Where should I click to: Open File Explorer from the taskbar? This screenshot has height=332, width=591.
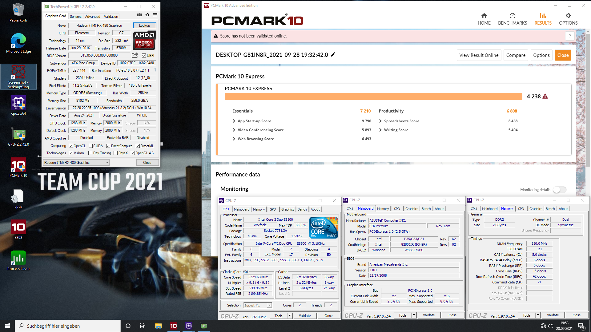(x=159, y=326)
